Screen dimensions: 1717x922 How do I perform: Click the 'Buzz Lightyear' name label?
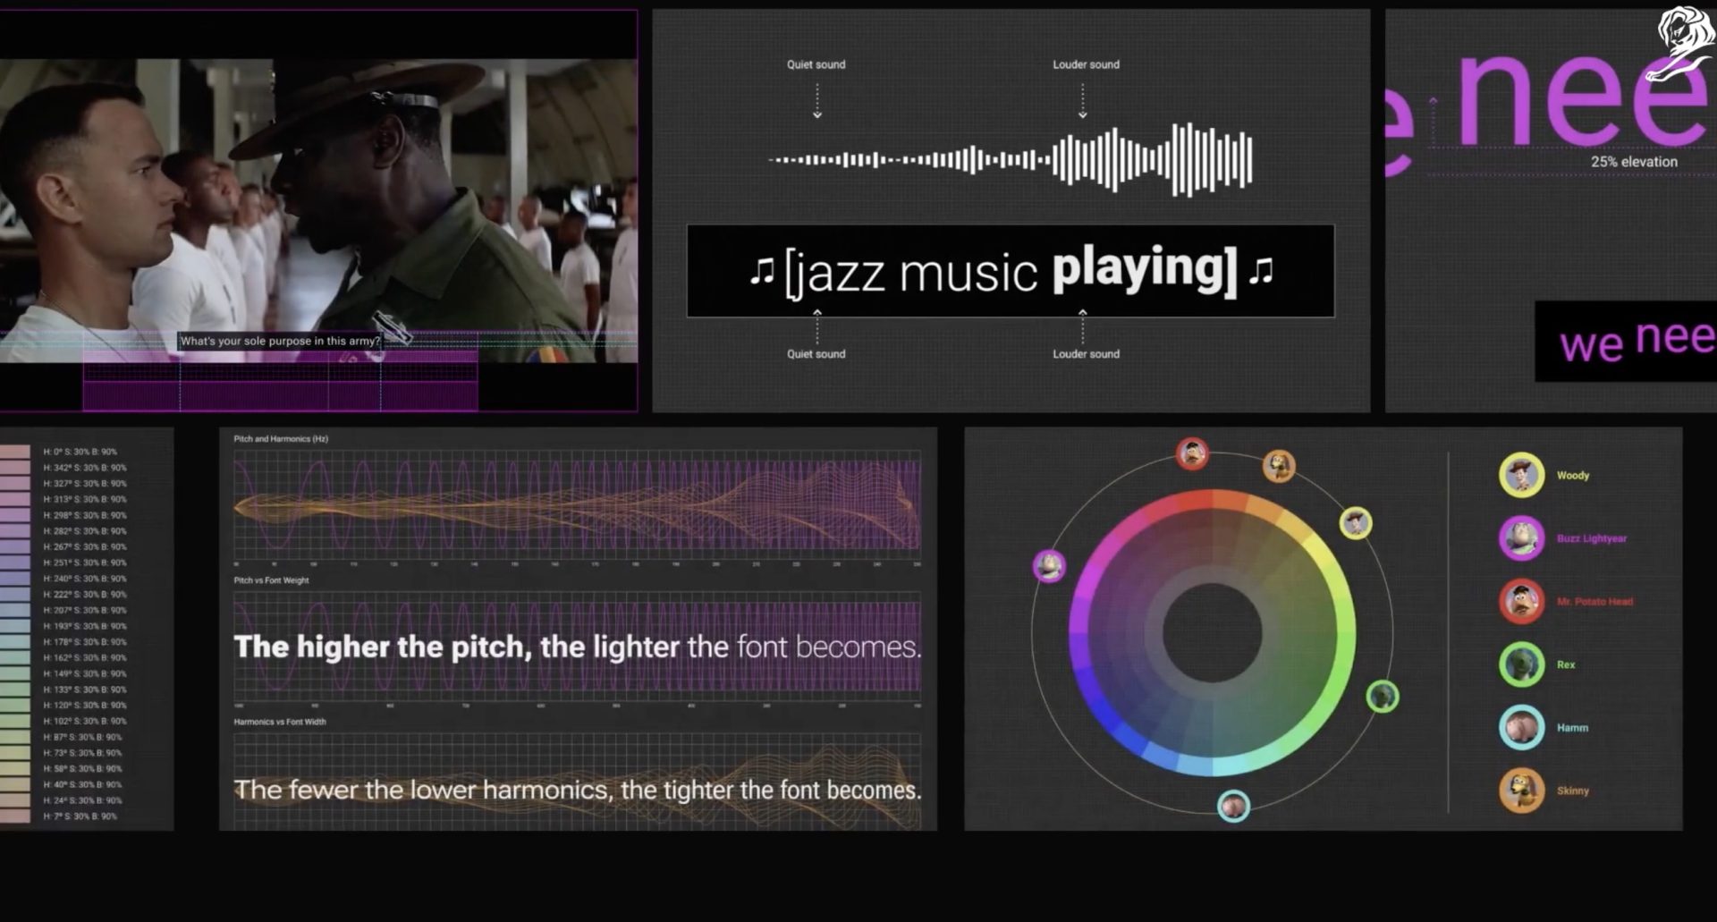[x=1592, y=538]
